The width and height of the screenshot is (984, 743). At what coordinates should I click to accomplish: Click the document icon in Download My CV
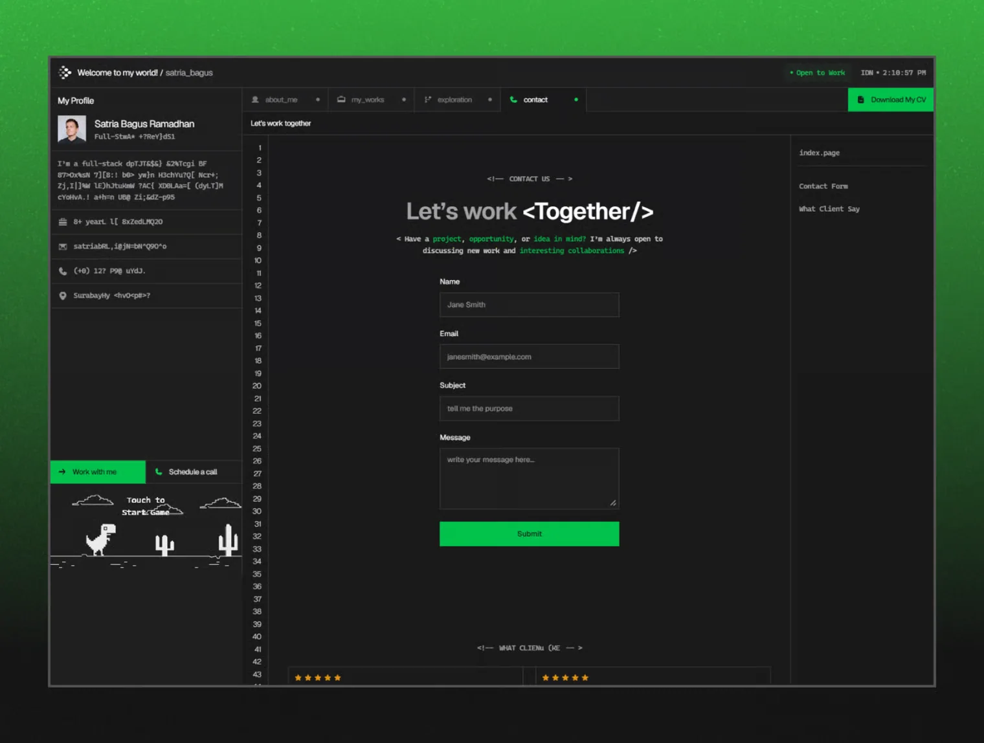[860, 100]
